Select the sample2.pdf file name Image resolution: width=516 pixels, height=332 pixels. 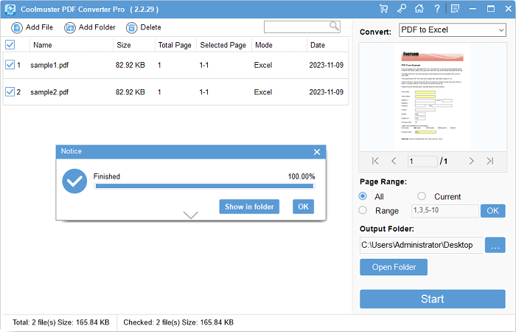point(49,92)
